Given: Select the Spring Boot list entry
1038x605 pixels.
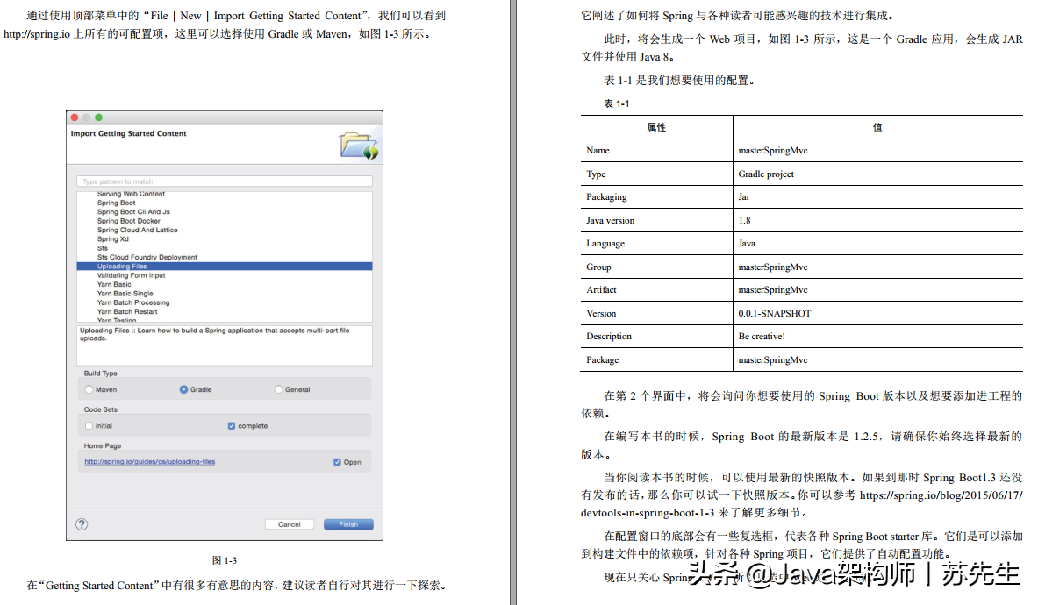Looking at the screenshot, I should 117,203.
